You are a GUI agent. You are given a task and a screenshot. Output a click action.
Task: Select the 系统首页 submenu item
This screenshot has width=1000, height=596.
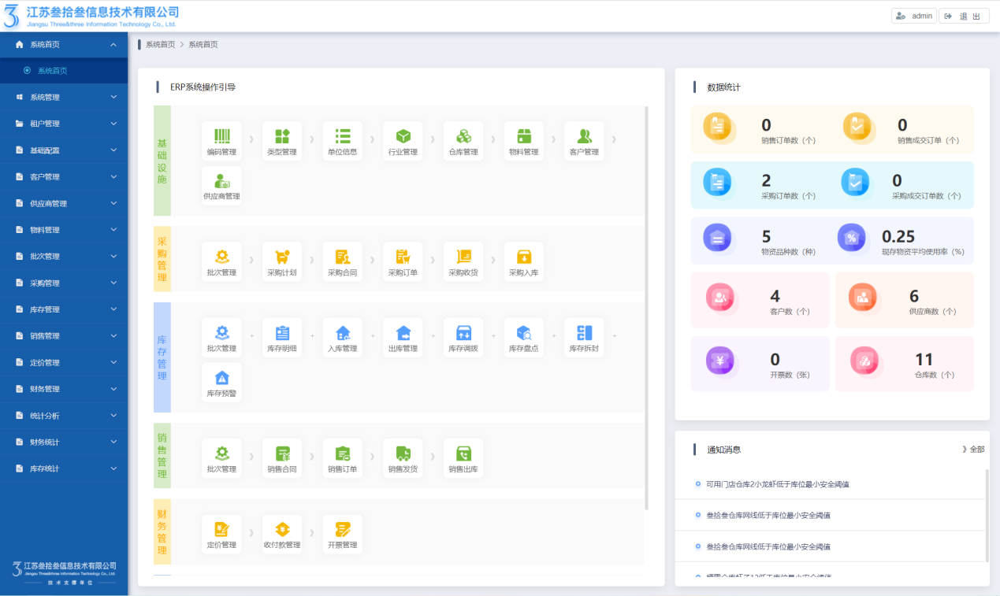click(x=52, y=71)
